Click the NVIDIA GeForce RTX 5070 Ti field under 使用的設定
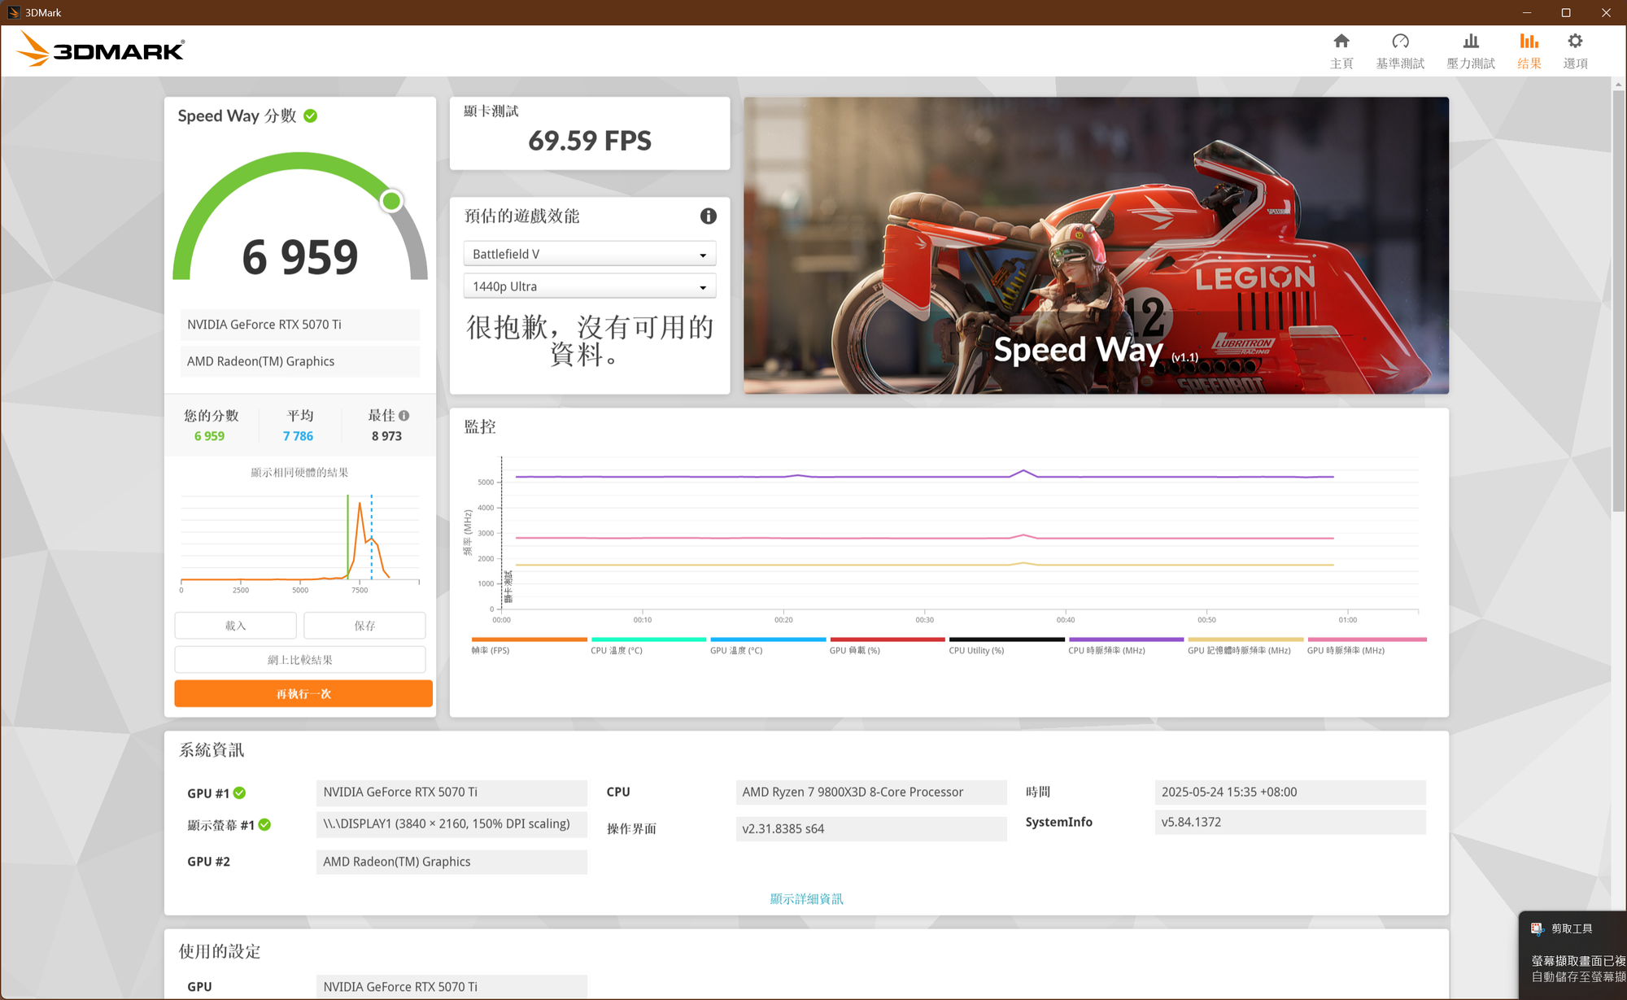 pos(451,987)
